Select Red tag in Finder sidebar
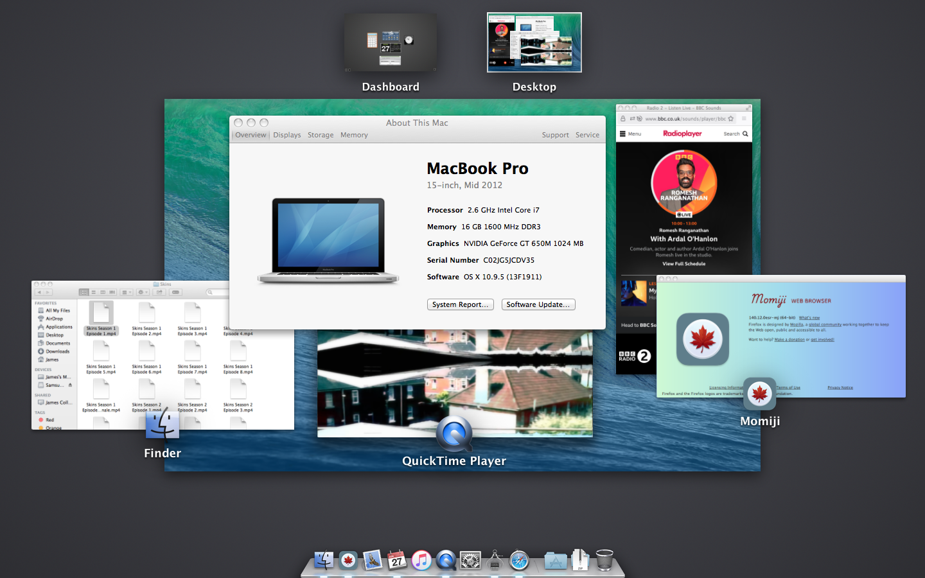The width and height of the screenshot is (925, 578). coord(46,420)
